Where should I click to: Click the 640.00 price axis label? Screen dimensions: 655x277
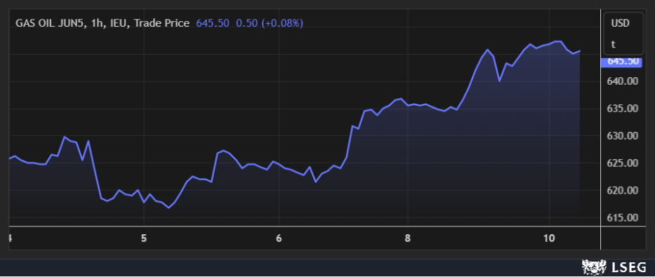pos(623,81)
